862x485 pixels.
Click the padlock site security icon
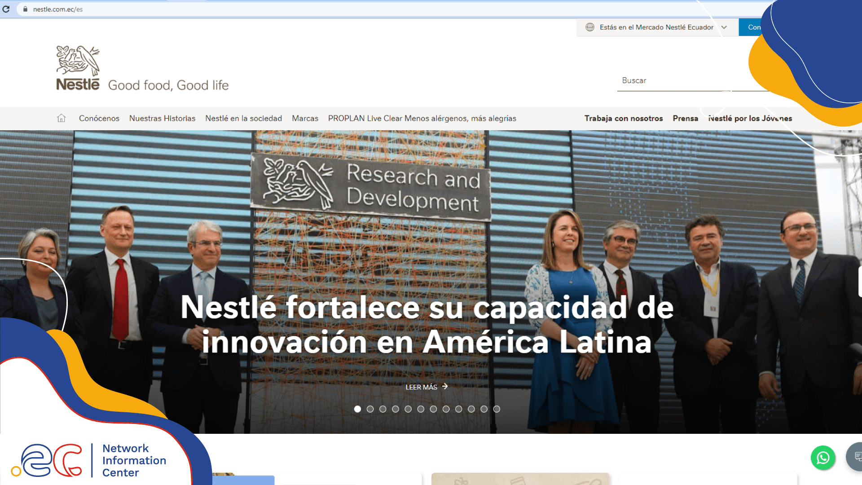pyautogui.click(x=26, y=9)
